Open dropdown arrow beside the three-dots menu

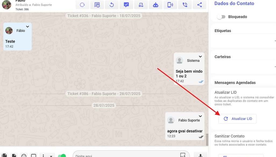tap(51, 156)
